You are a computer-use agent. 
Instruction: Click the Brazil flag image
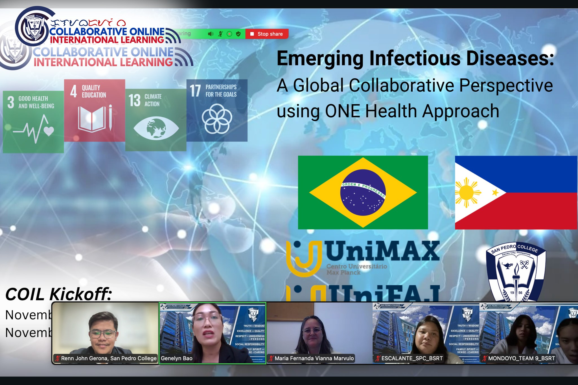coord(363,192)
